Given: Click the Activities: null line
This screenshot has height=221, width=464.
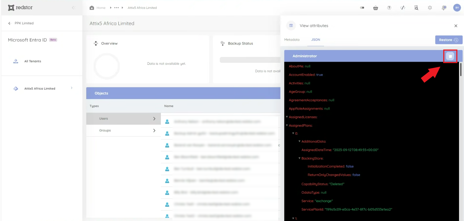Looking at the screenshot, I should [x=300, y=83].
